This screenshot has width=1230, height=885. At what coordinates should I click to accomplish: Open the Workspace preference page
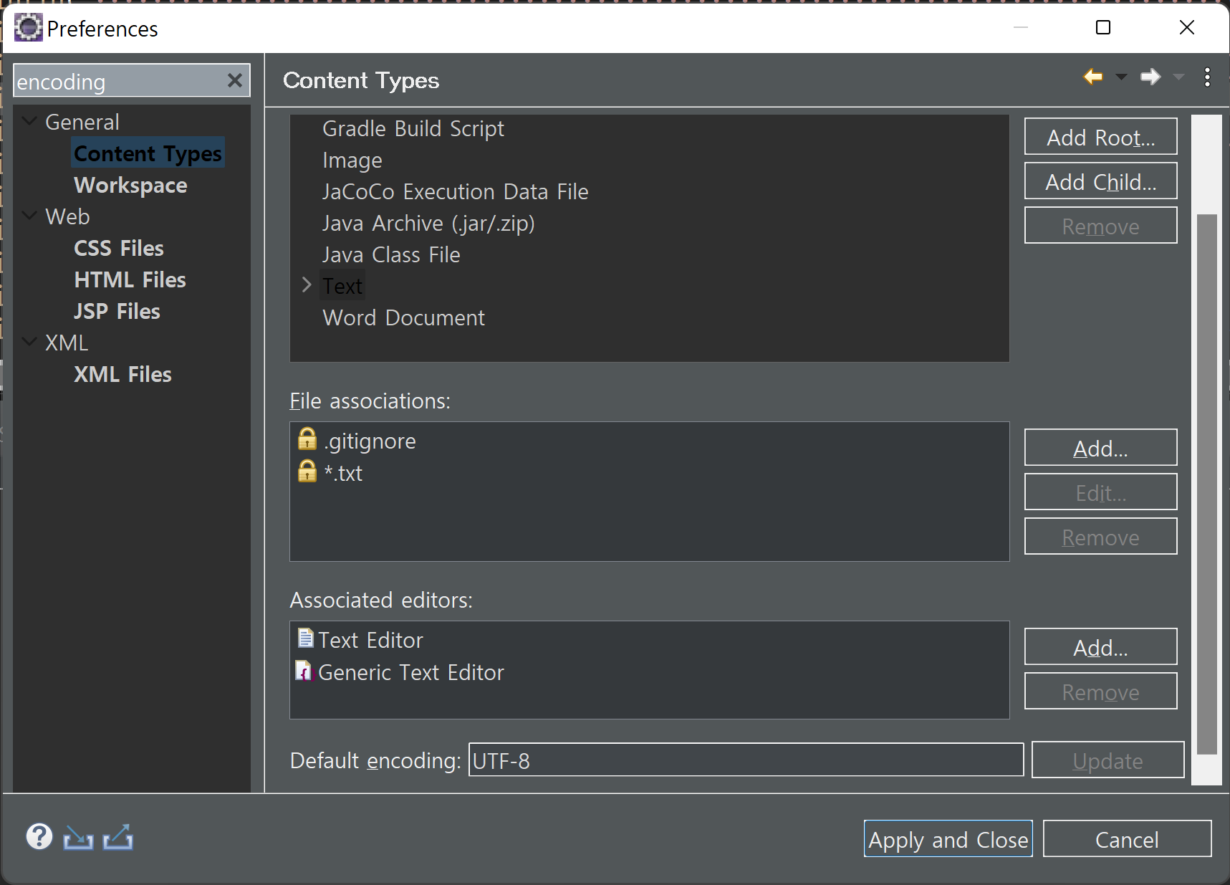(130, 185)
